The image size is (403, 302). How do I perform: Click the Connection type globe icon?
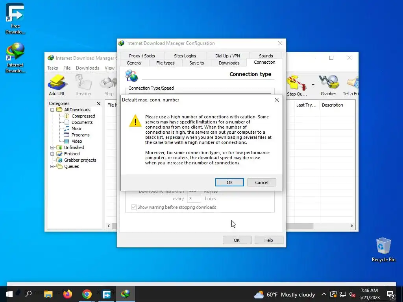pyautogui.click(x=131, y=75)
